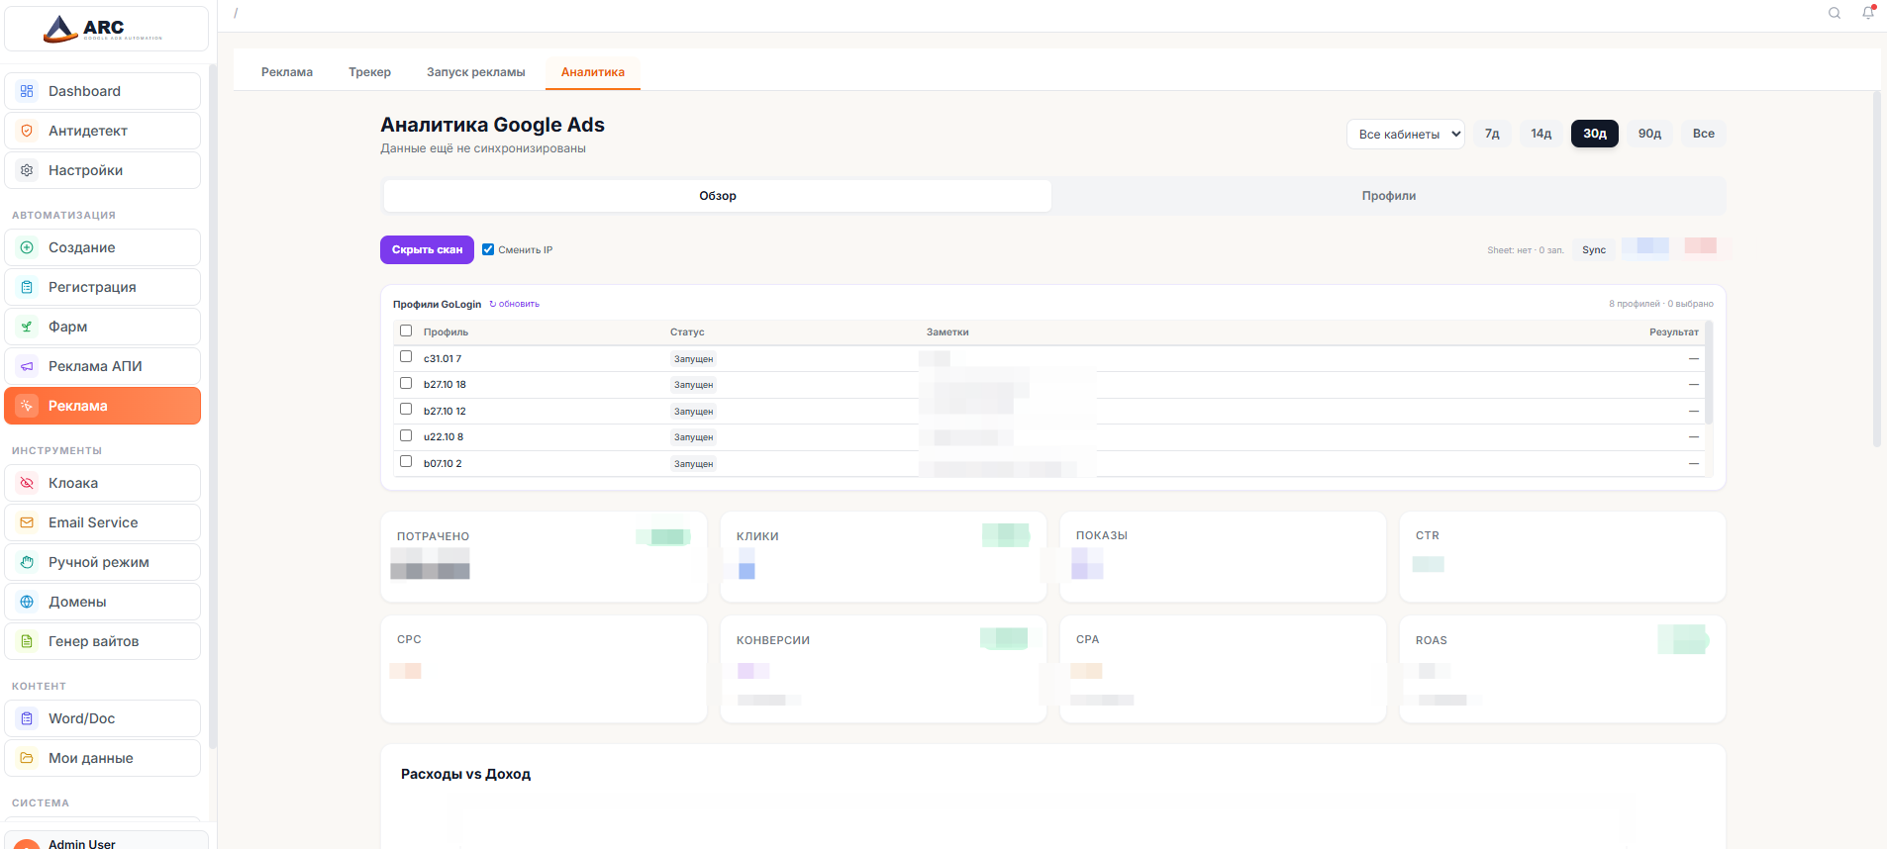This screenshot has height=849, width=1887.
Task: Open Домены via the globe icon
Action: (x=27, y=602)
